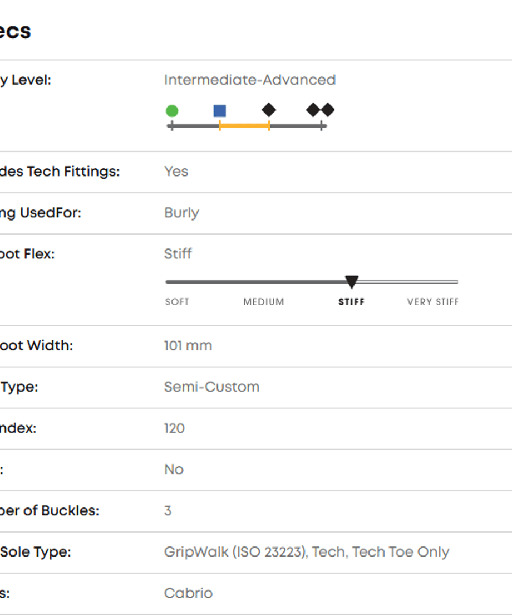Image resolution: width=512 pixels, height=615 pixels.
Task: Click the Tech Fittings Yes value
Action: pos(176,172)
